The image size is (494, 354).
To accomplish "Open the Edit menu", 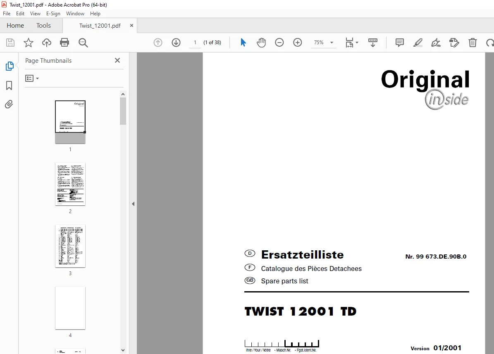I will pos(20,14).
